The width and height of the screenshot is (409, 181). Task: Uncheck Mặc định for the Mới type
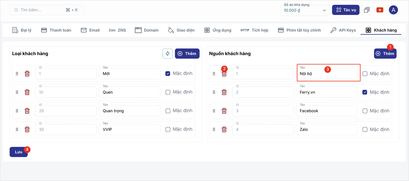point(168,74)
